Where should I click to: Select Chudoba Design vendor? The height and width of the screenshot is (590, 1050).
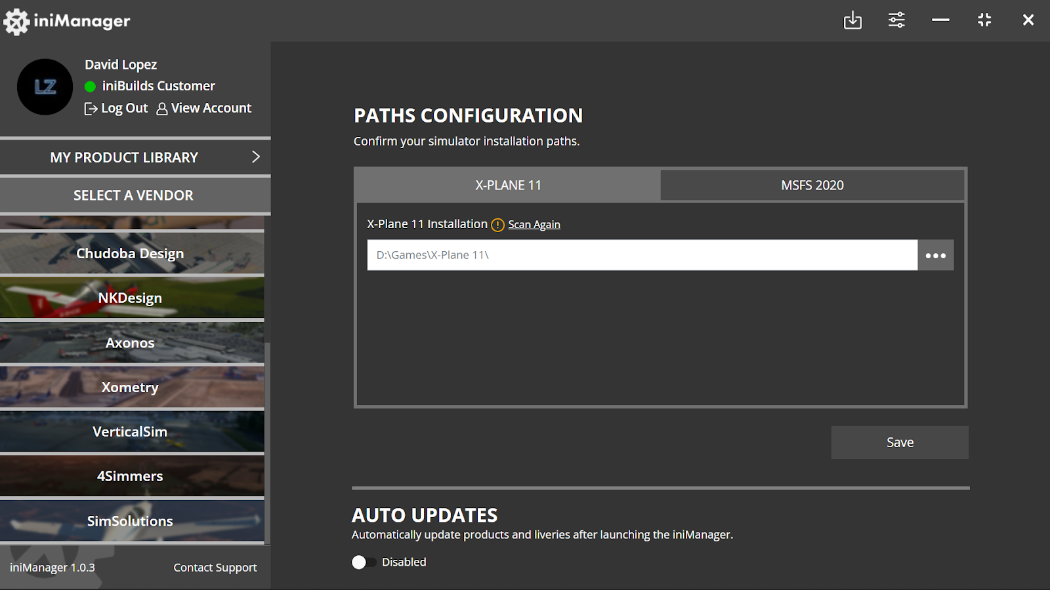pyautogui.click(x=132, y=253)
